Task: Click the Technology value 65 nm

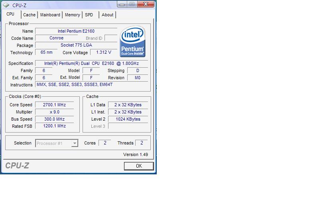Action: pyautogui.click(x=46, y=52)
